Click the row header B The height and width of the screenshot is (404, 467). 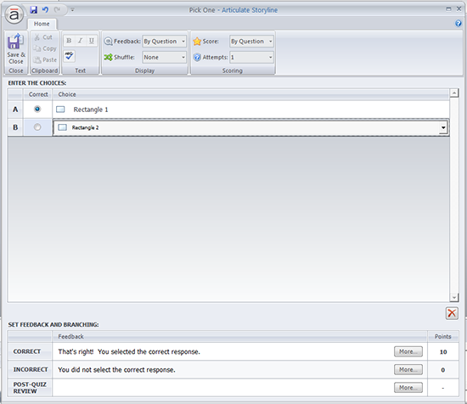tap(15, 127)
